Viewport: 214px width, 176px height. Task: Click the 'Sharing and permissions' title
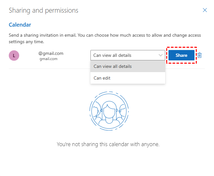click(x=44, y=10)
